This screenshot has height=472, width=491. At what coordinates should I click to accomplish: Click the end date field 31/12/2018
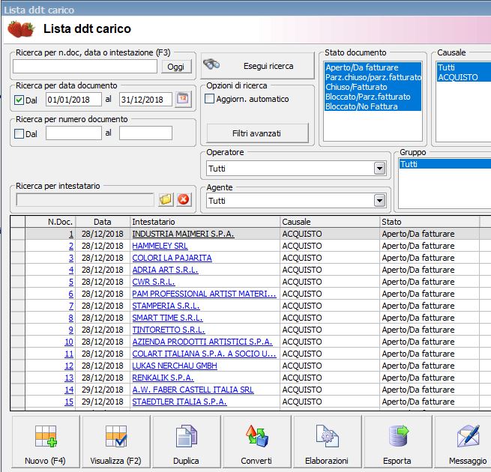coord(145,100)
